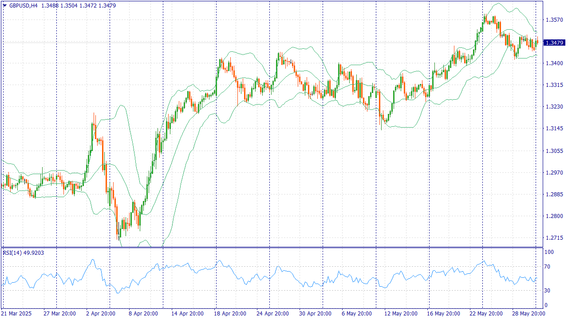
Task: Click the 6 May 20:00 time label
Action: point(357,314)
